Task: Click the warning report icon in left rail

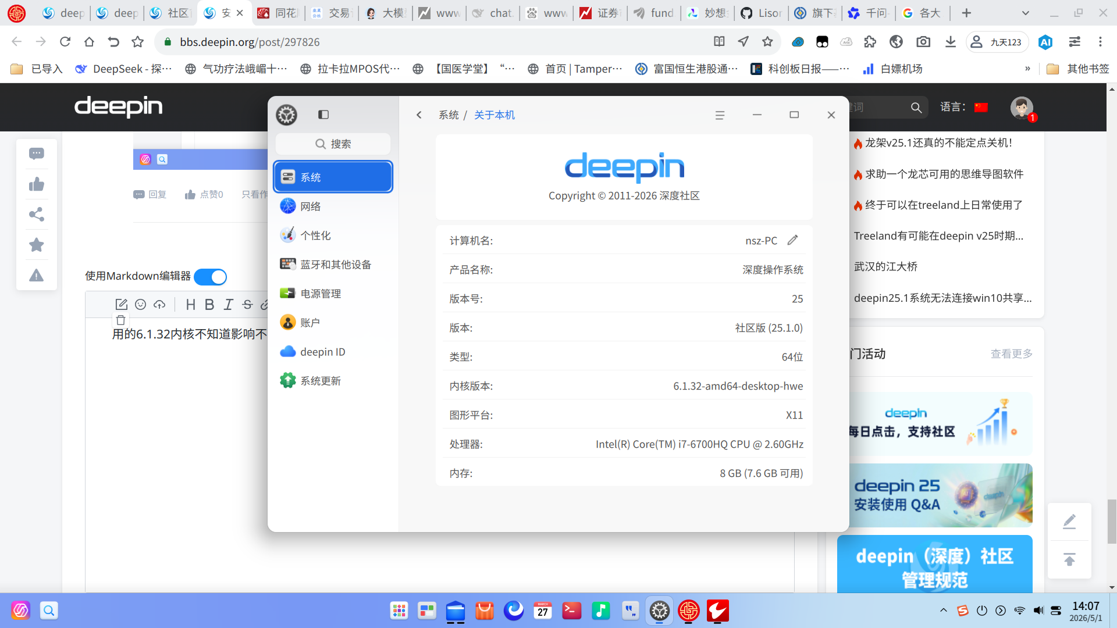Action: coord(37,275)
